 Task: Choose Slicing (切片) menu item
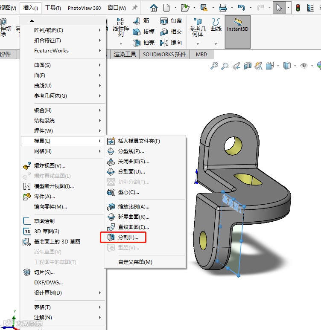coord(63,272)
